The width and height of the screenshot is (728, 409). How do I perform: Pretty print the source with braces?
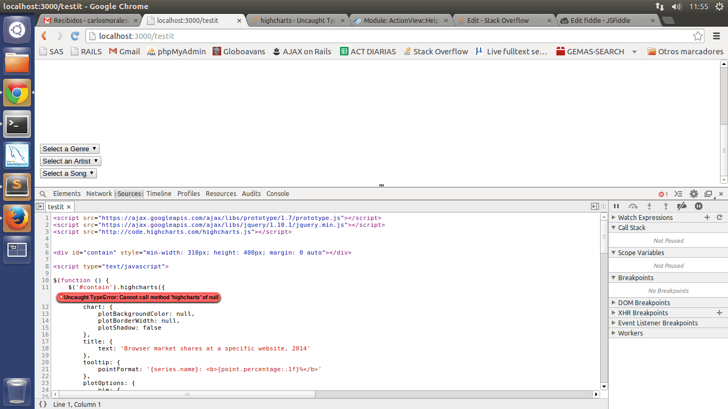click(43, 404)
